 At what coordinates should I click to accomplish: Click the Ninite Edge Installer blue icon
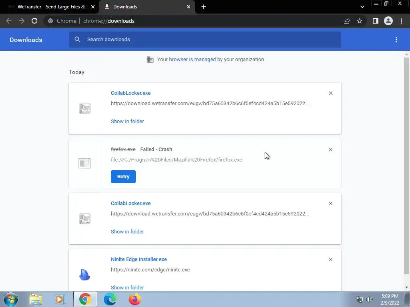pyautogui.click(x=85, y=275)
